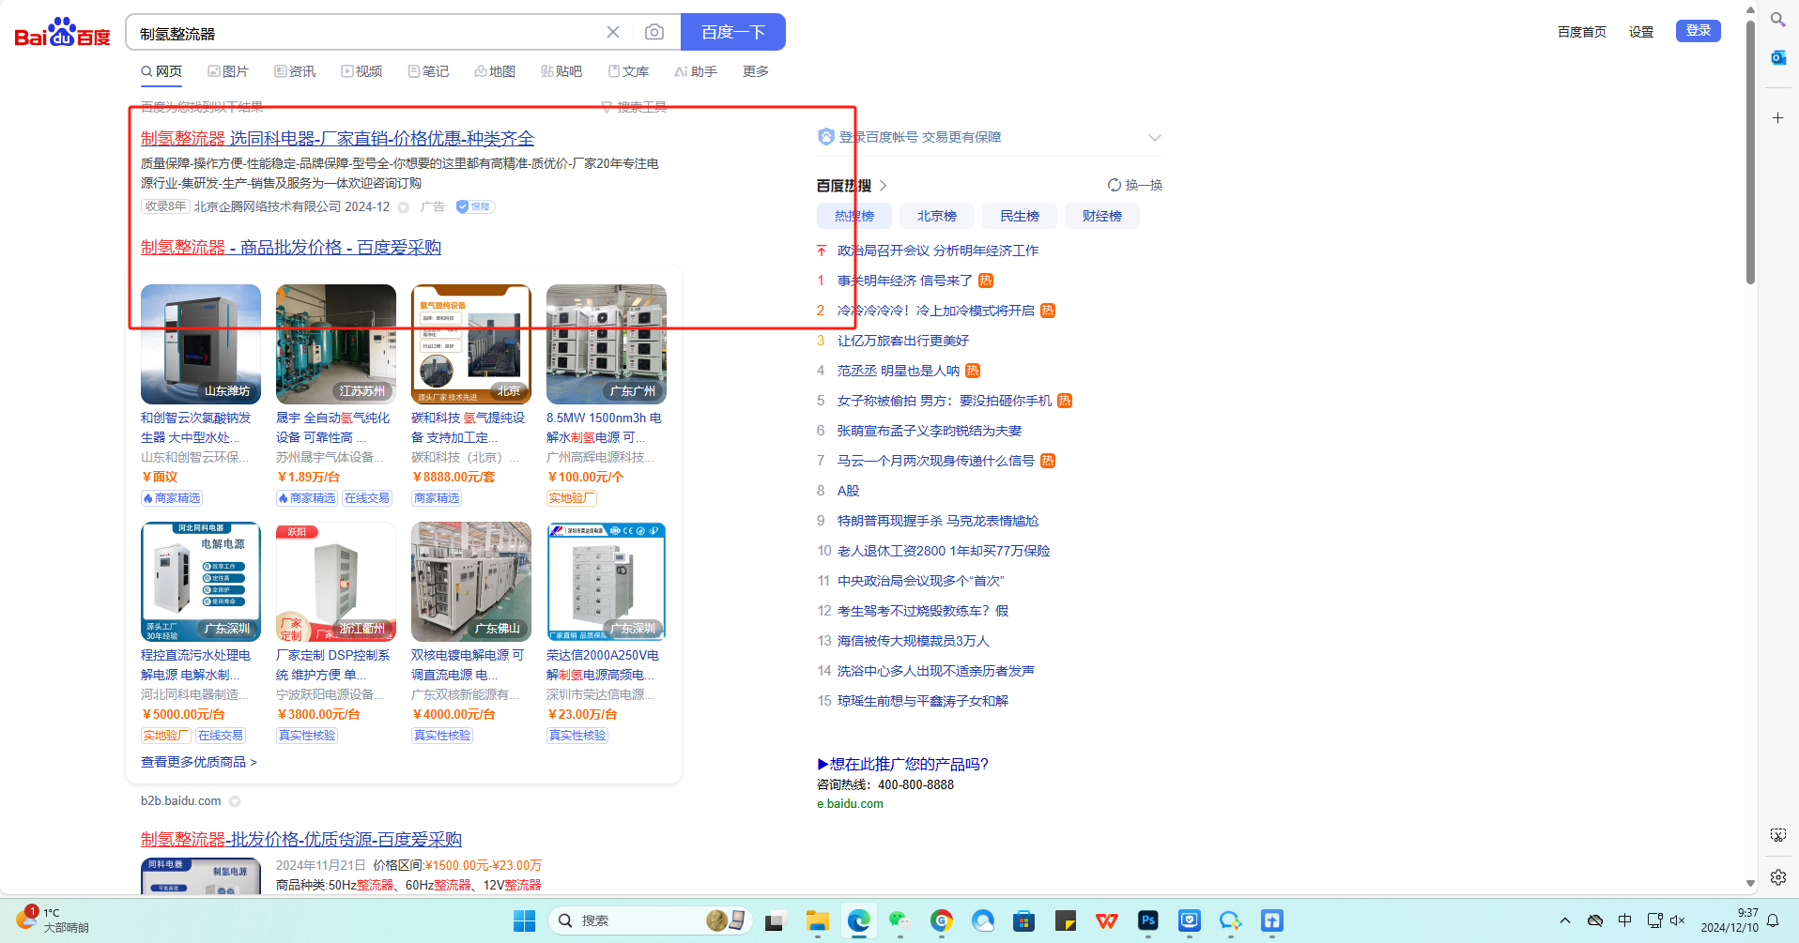Open hot topic 政治局召开会议 分析明年经济工作
Screen dimensions: 1799x943
[x=938, y=251]
